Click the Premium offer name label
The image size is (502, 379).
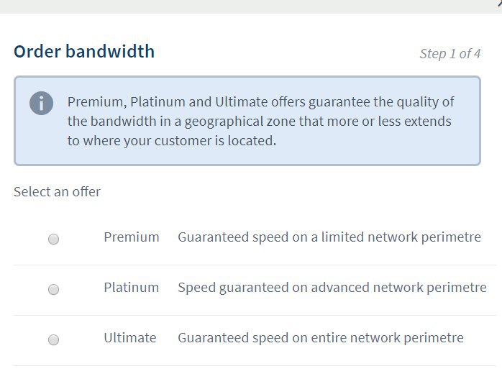pos(132,237)
